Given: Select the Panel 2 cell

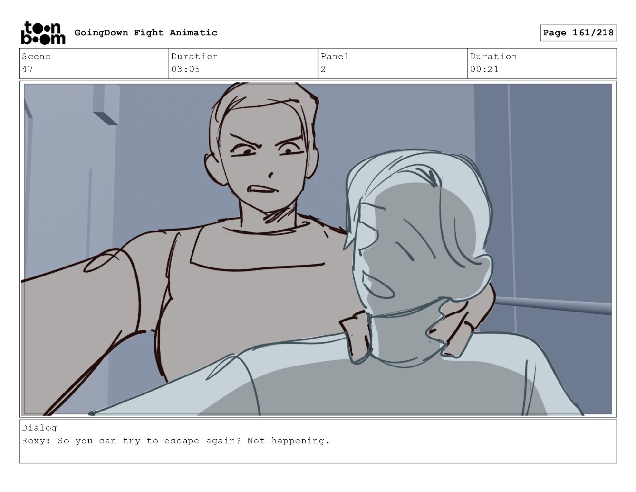Looking at the screenshot, I should coord(393,64).
